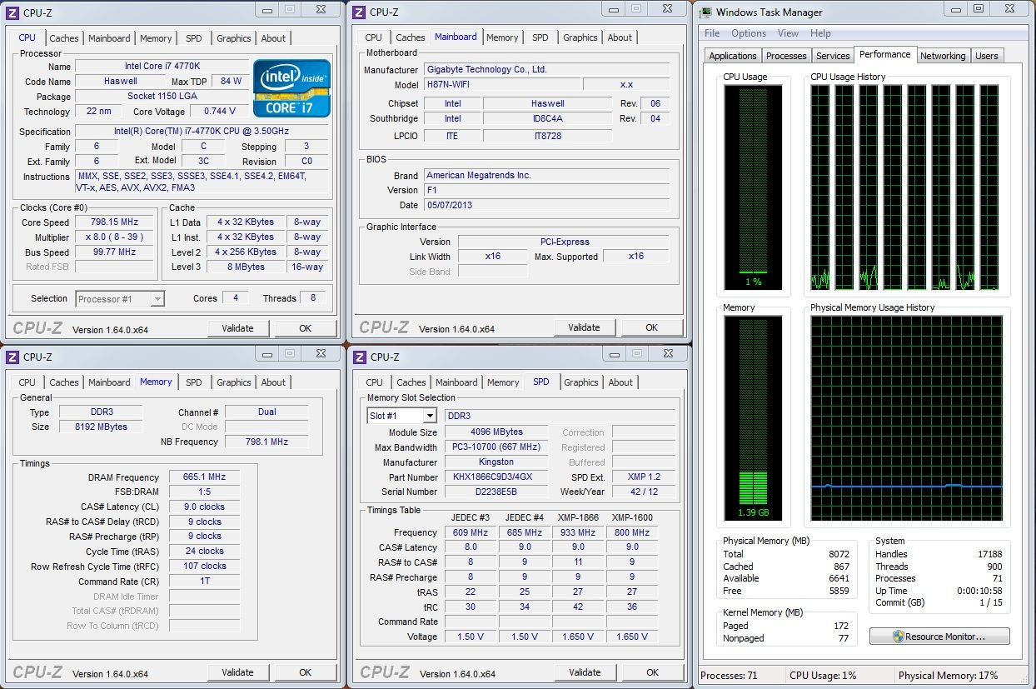Open the Slot #1 memory slot dropdown
This screenshot has height=689, width=1036.
[429, 416]
